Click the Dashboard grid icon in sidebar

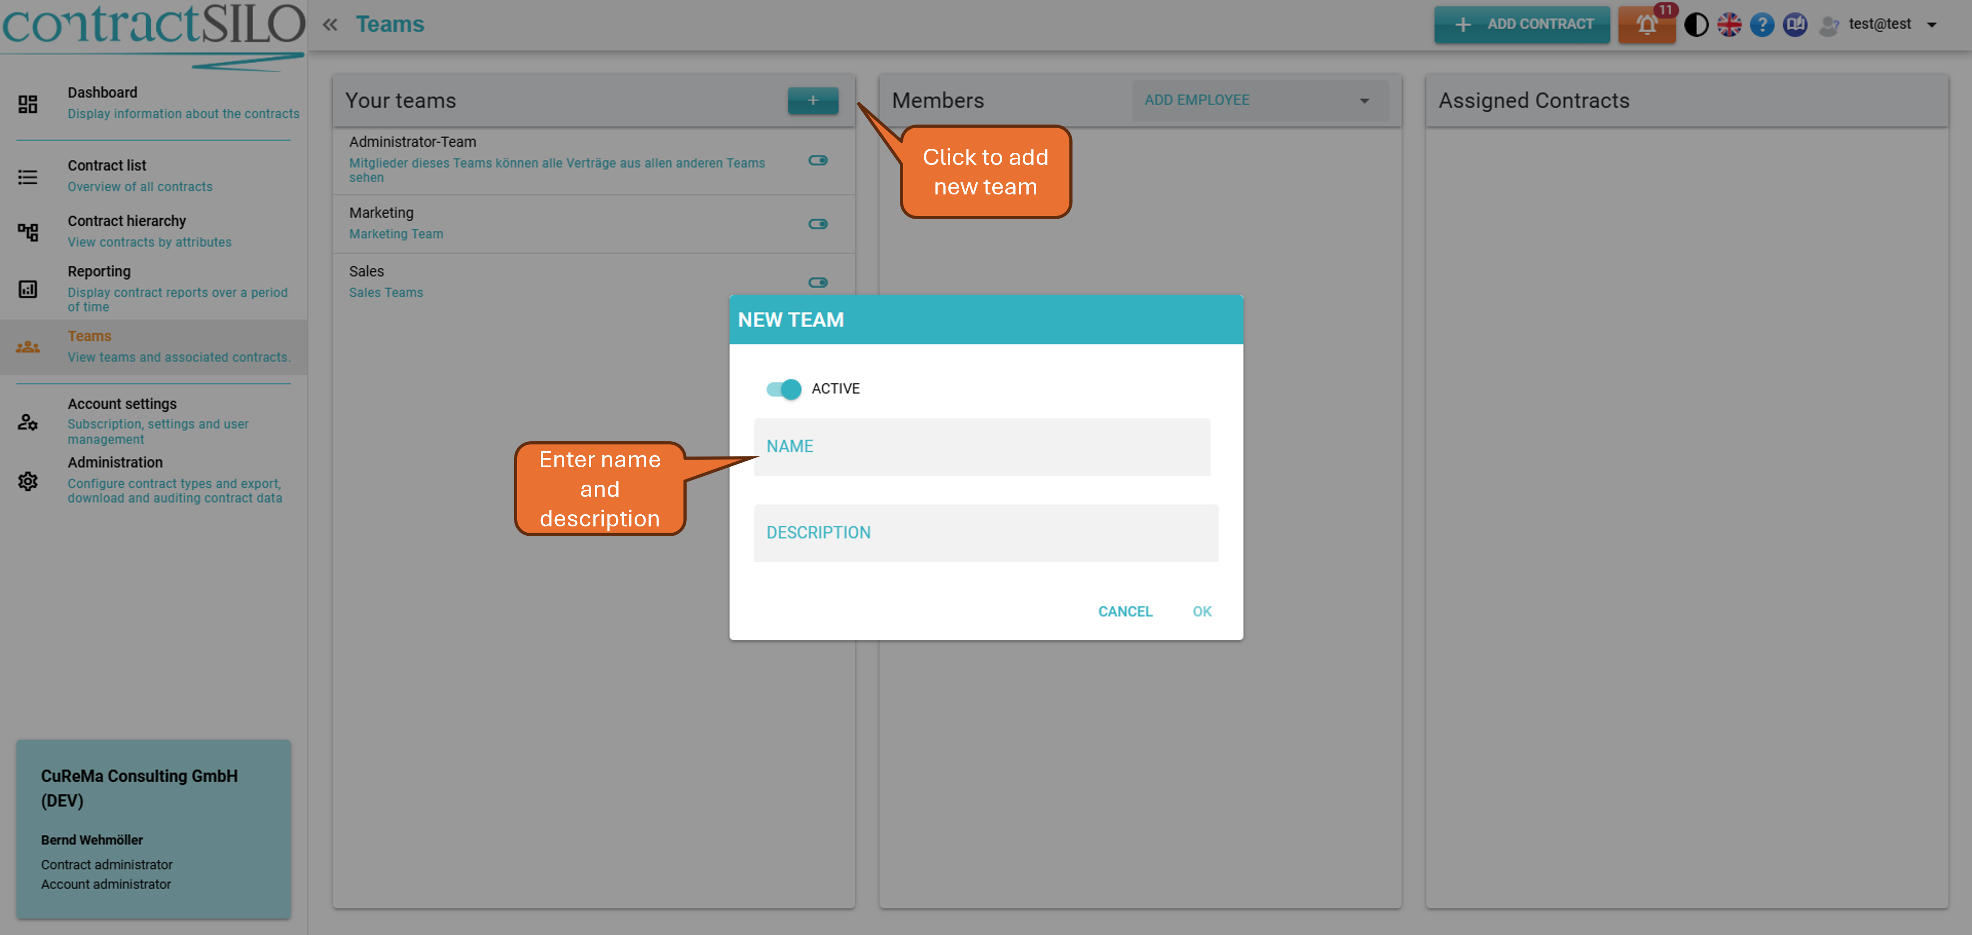pos(27,104)
